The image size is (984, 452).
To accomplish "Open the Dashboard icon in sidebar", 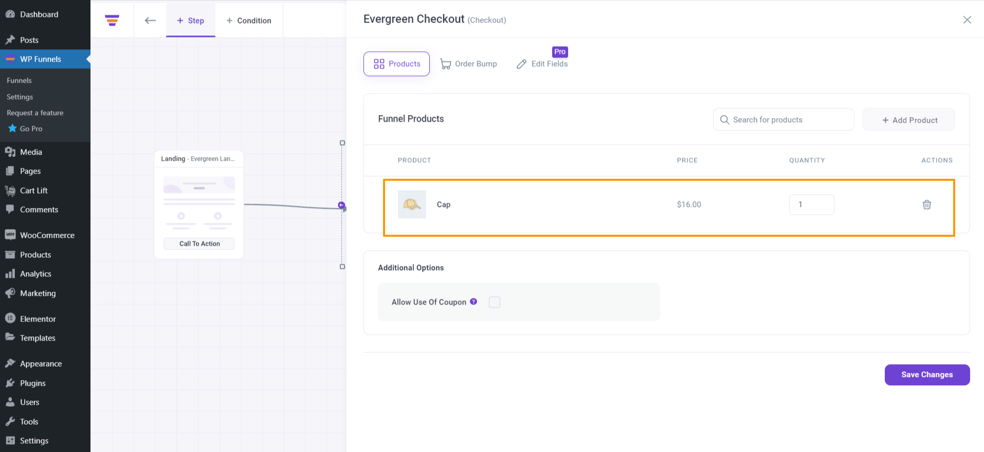I will [10, 14].
